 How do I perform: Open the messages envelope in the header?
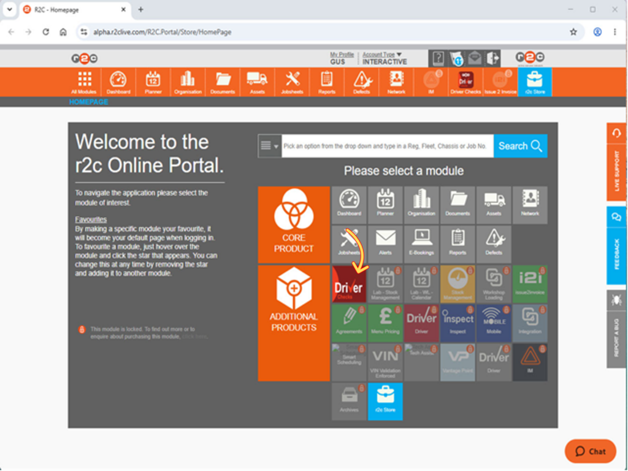point(475,58)
